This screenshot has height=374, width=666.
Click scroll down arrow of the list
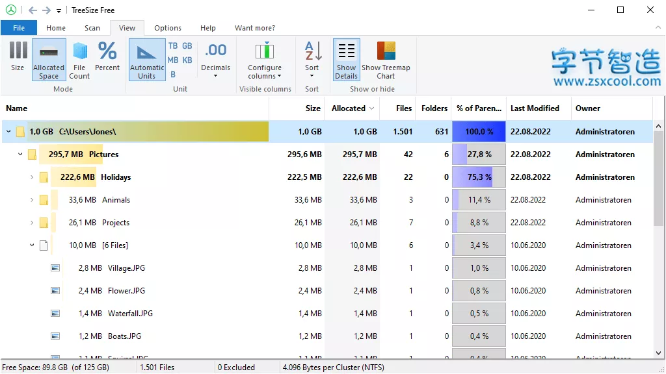pyautogui.click(x=658, y=353)
